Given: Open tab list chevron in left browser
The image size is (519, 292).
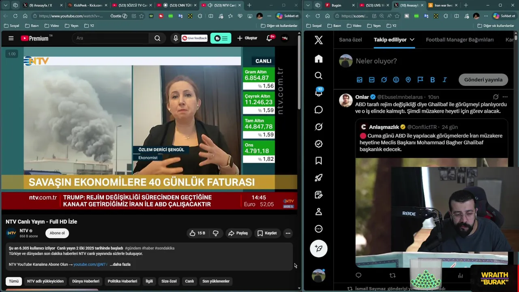Looking at the screenshot, I should coord(6,5).
